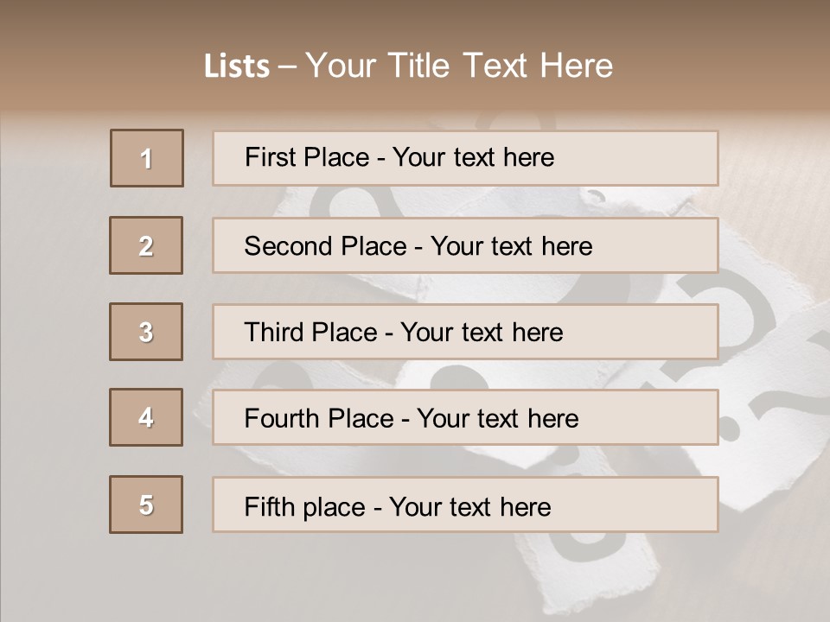Select the number 2 square
The width and height of the screenshot is (830, 622).
[146, 245]
